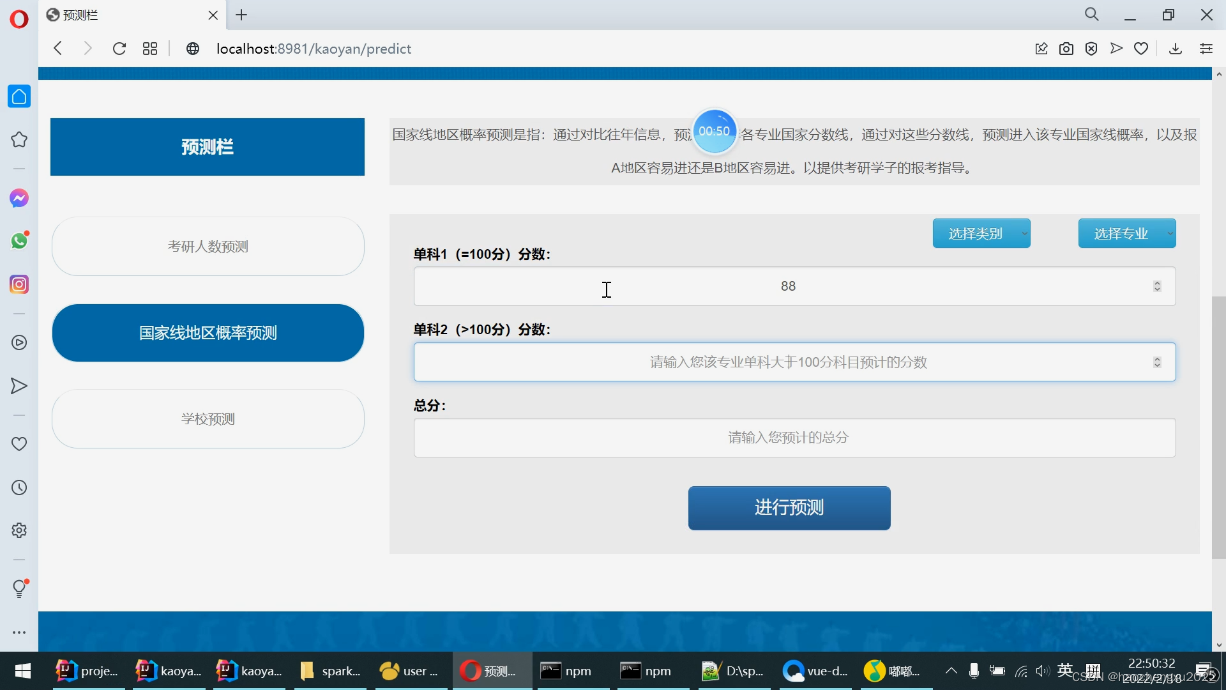This screenshot has width=1226, height=690.
Task: Click the stepper arrows in 单科1 field
Action: point(1157,286)
